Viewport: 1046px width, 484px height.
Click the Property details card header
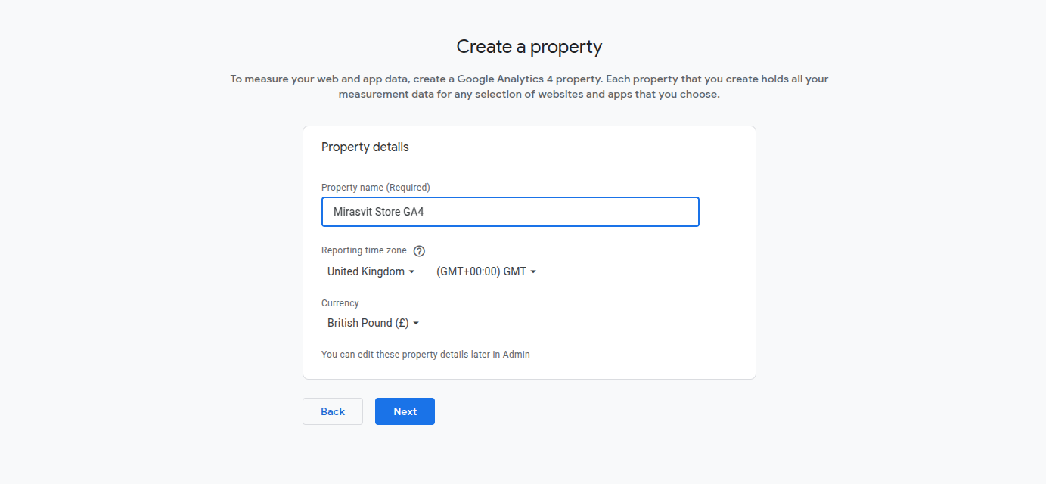(365, 147)
